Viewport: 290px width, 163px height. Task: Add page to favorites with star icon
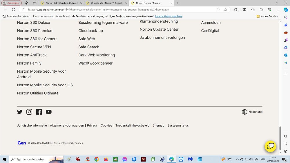(x=225, y=10)
